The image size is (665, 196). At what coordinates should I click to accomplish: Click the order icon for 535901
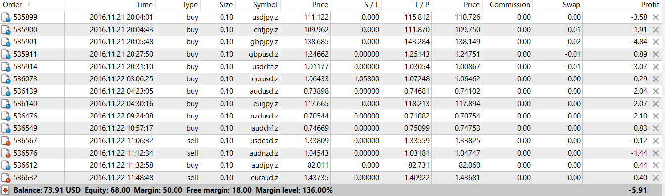[6, 42]
